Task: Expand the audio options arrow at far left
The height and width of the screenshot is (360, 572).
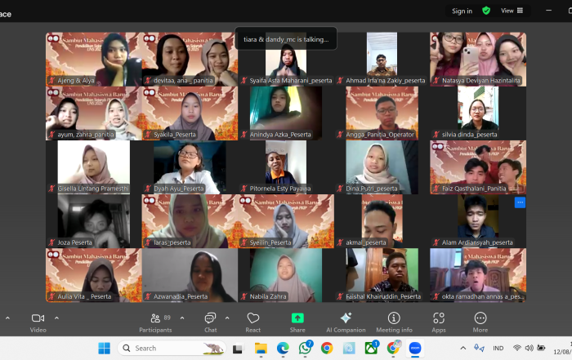Action: click(7, 318)
